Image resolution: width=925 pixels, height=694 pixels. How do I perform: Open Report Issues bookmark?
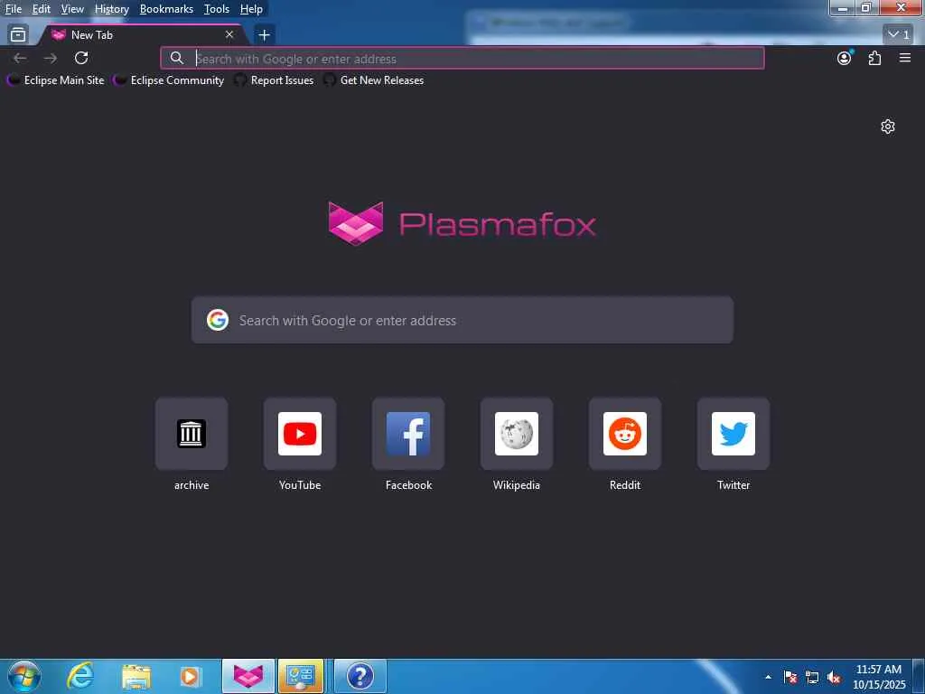pos(275,80)
